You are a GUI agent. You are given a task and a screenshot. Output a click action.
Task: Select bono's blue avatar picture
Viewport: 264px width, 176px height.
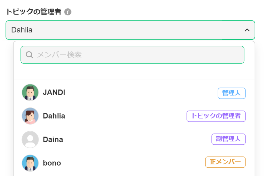[30, 163]
